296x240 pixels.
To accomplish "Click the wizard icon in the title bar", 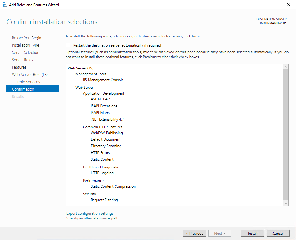I will [5, 5].
